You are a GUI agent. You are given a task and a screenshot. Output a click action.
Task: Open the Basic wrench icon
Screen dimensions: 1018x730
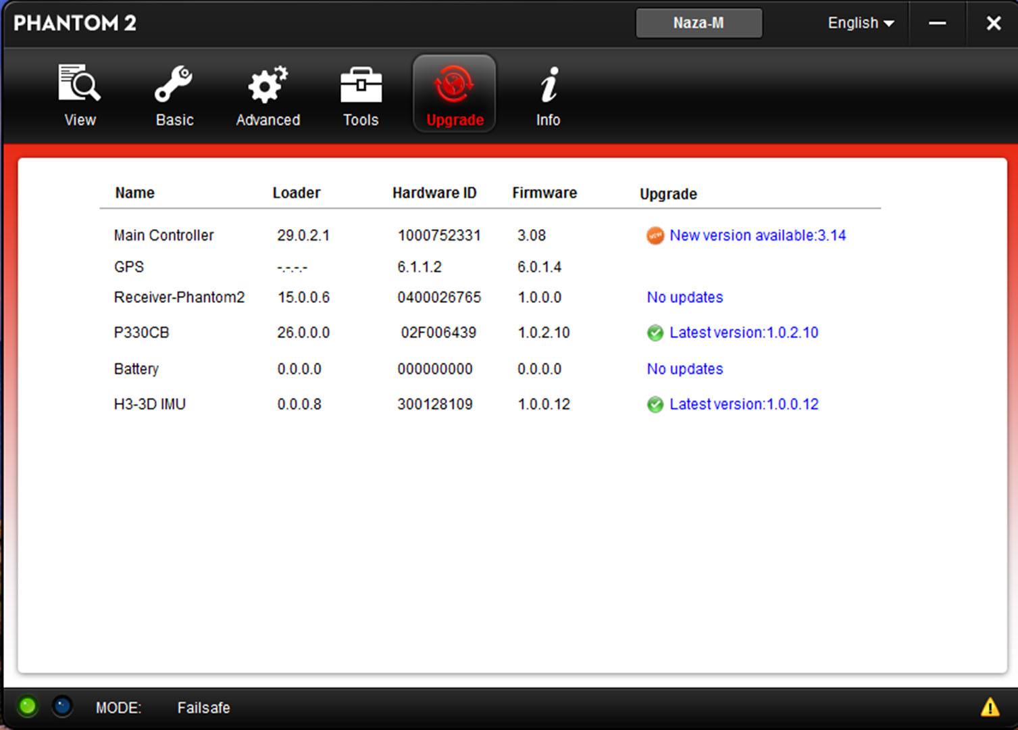pyautogui.click(x=174, y=84)
